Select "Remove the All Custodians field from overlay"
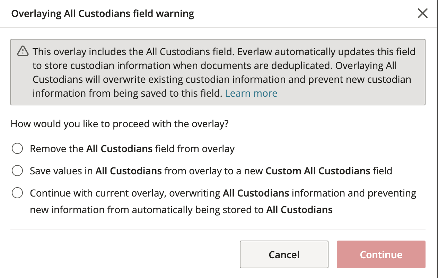Viewport: 438px width, 278px height. click(x=17, y=148)
